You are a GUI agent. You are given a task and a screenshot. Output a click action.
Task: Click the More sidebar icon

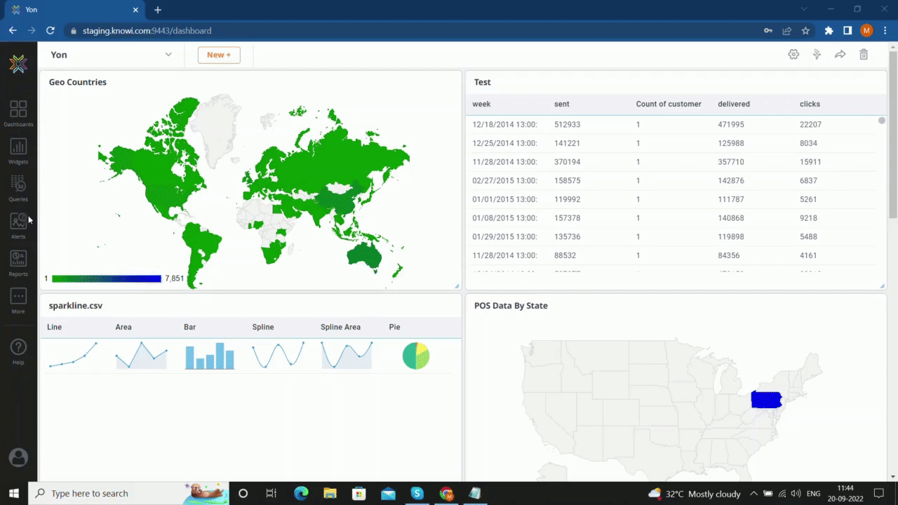(18, 299)
